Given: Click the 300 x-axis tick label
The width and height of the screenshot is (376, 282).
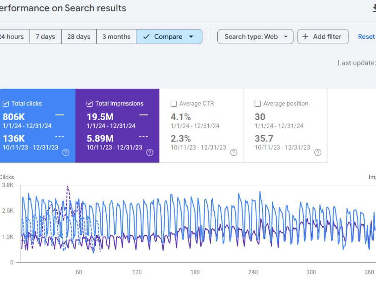Looking at the screenshot, I should tap(311, 272).
